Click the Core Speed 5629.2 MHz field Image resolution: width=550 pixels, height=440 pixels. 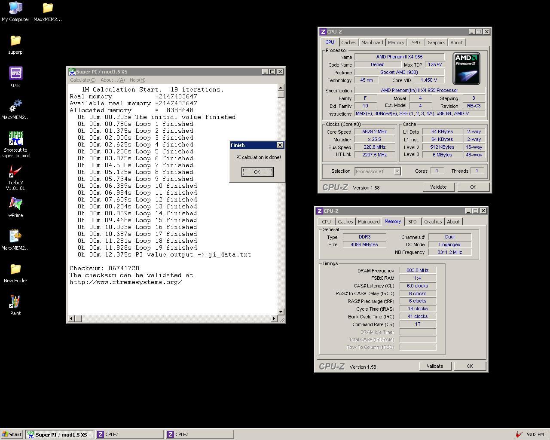pyautogui.click(x=374, y=132)
